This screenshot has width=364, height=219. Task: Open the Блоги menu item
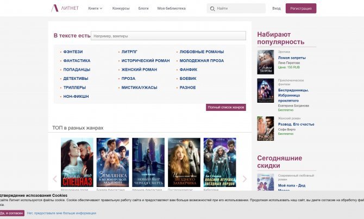143,8
